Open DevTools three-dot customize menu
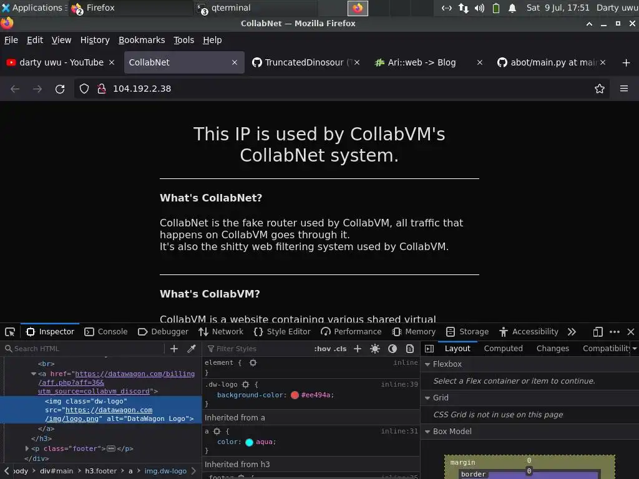Image resolution: width=639 pixels, height=479 pixels. 615,332
